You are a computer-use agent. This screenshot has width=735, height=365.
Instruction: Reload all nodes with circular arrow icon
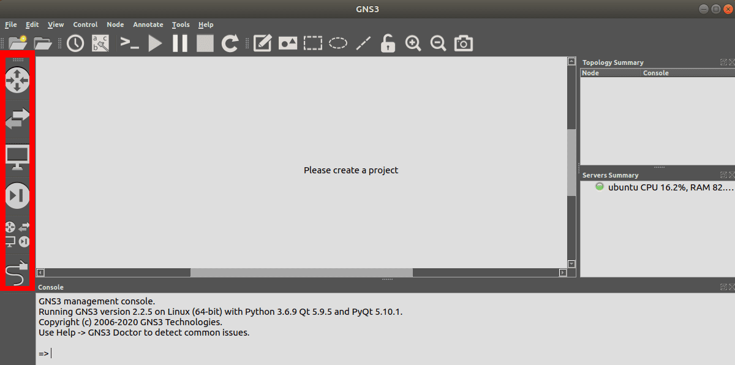pos(230,43)
